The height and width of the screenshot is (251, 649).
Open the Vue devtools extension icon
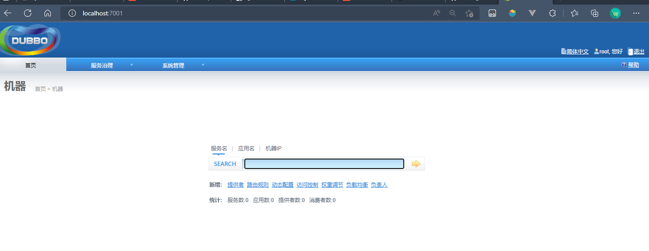[532, 13]
